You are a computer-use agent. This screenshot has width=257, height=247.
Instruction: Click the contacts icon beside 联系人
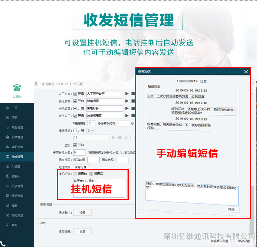tap(7, 176)
